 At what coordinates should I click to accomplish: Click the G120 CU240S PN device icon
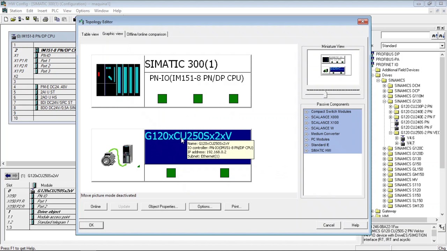pyautogui.click(x=396, y=122)
